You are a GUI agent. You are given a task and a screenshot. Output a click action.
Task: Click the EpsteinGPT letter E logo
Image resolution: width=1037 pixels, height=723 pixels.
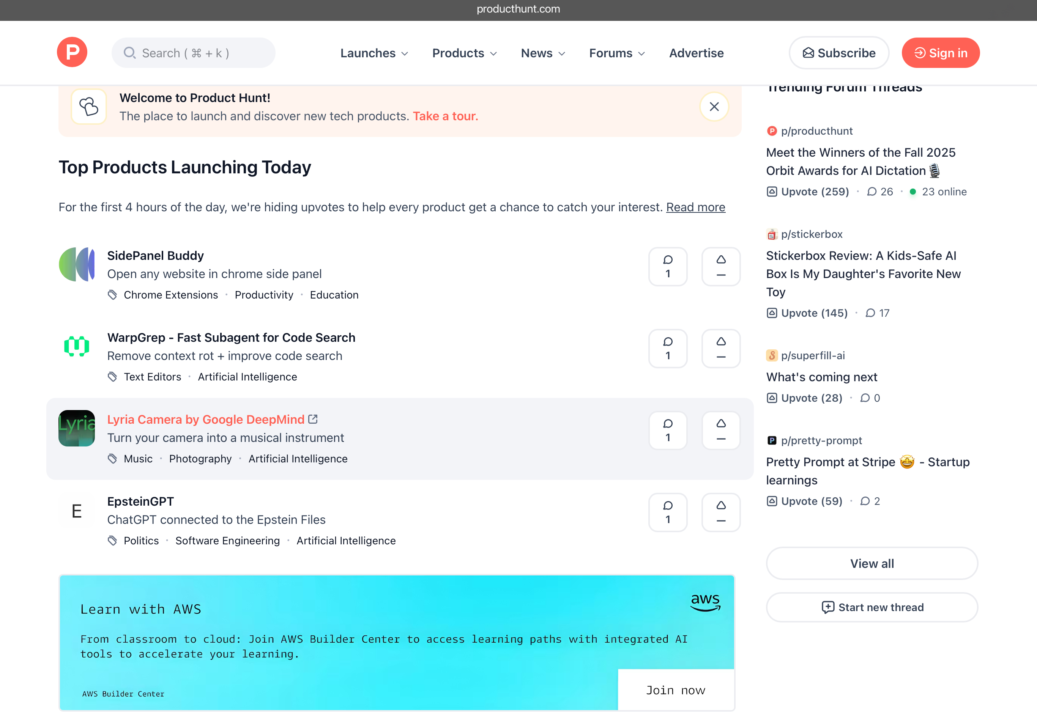[x=77, y=511]
